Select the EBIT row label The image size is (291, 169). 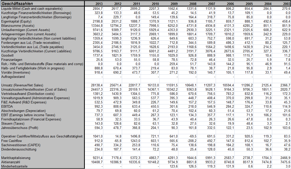coord(28,115)
